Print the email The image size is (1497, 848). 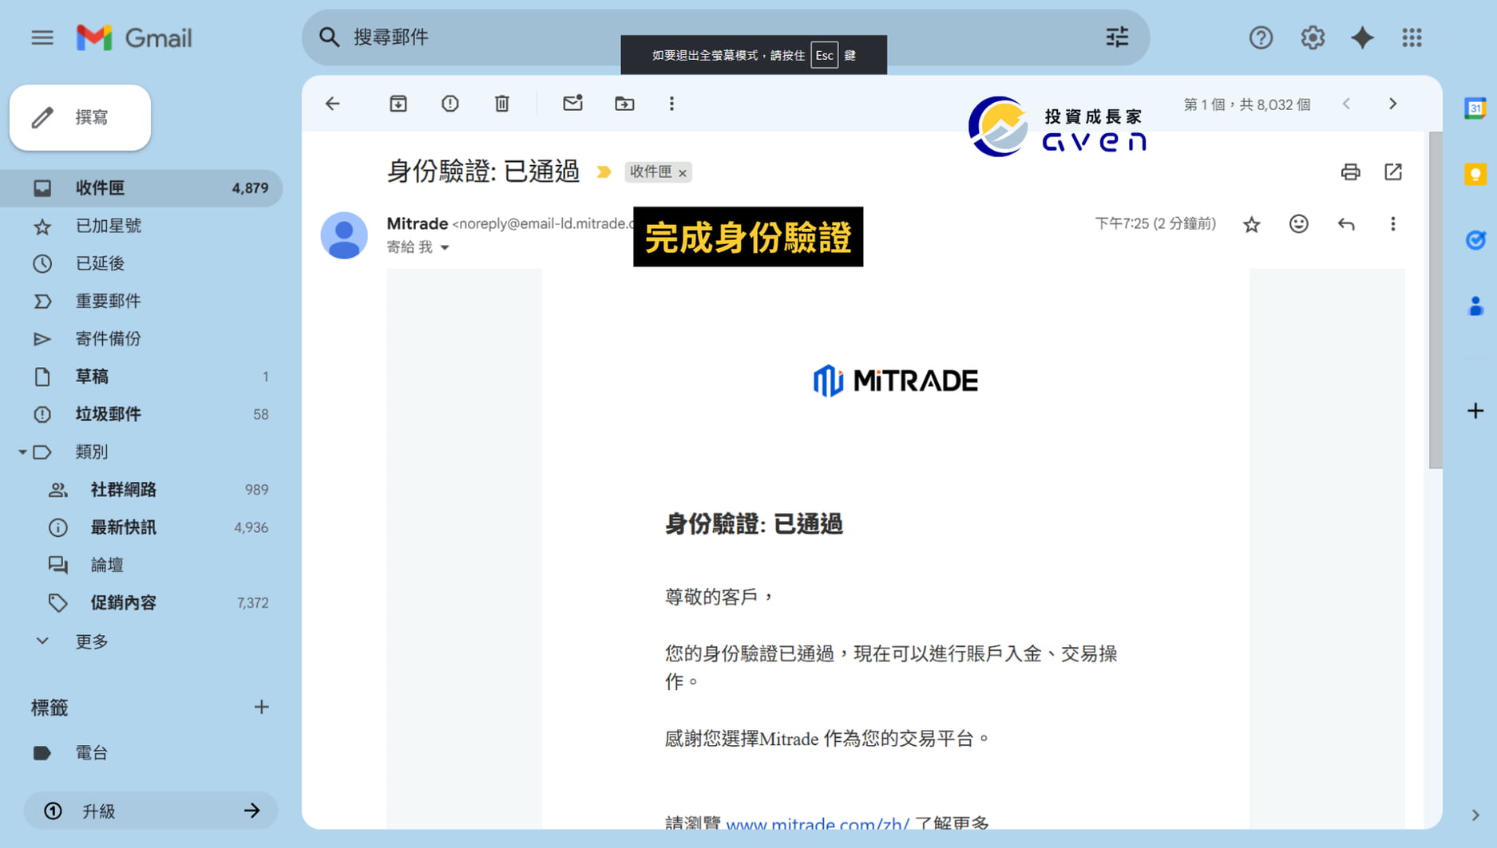pos(1350,172)
